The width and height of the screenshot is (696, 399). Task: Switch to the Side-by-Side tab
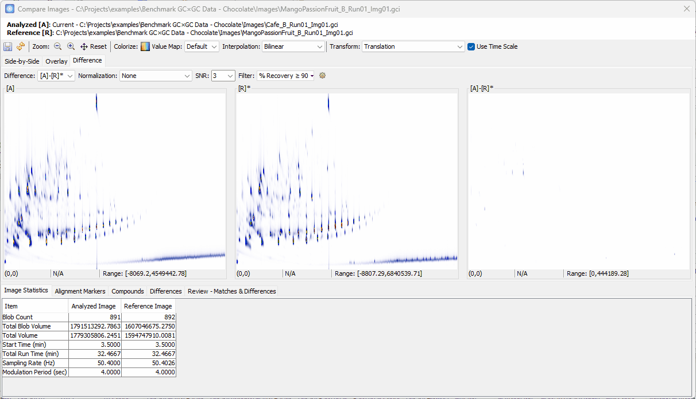22,61
